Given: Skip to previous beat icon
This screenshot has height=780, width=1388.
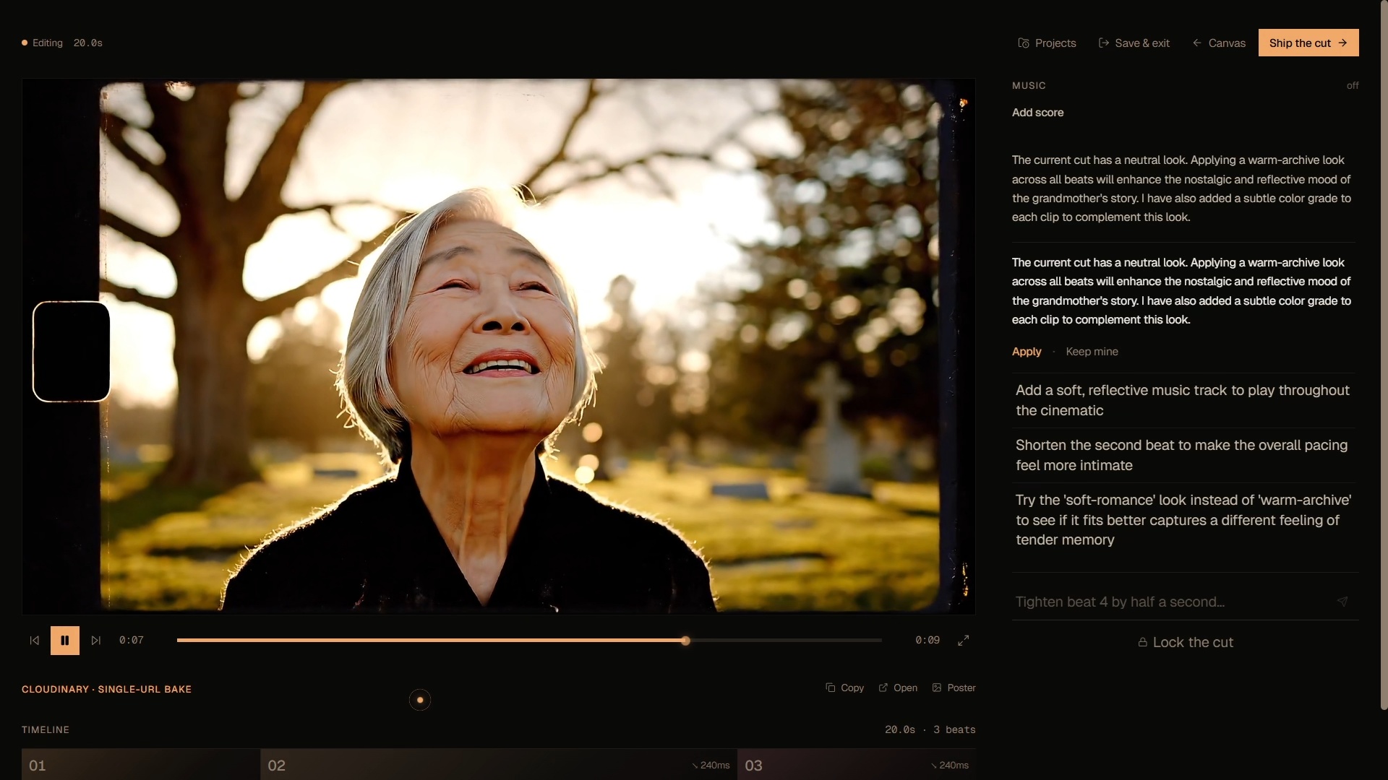Looking at the screenshot, I should click(34, 640).
